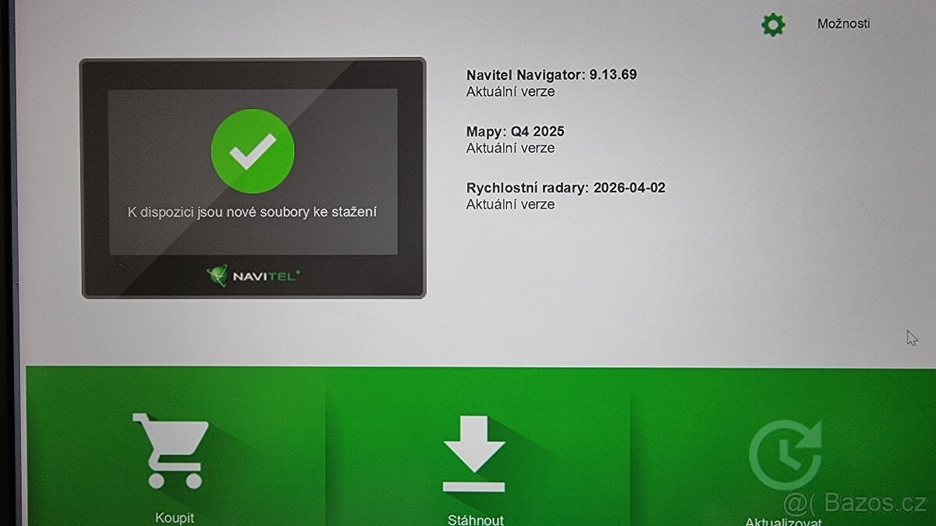
Task: Select the Stáhnout label
Action: point(475,519)
